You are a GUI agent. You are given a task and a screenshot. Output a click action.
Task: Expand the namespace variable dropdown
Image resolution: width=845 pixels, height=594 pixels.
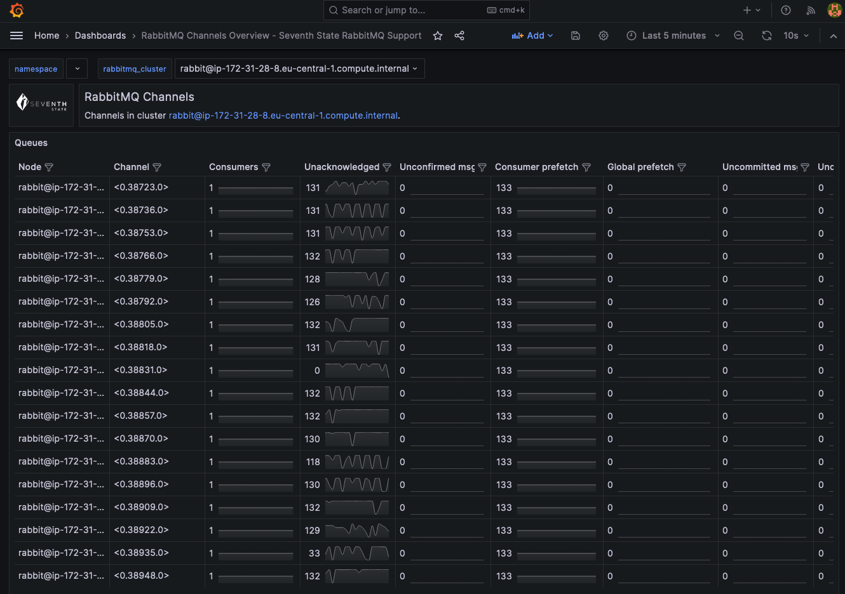(77, 69)
